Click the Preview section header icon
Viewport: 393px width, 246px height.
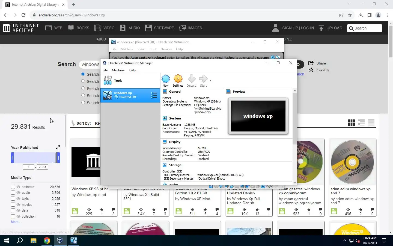click(228, 92)
